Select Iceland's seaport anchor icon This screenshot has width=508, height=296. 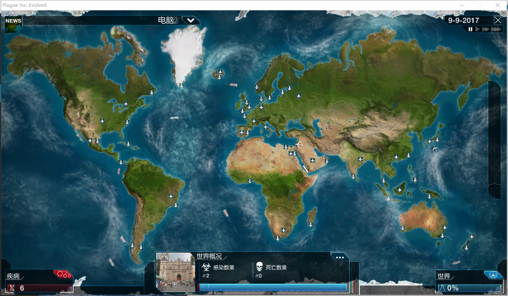[219, 77]
